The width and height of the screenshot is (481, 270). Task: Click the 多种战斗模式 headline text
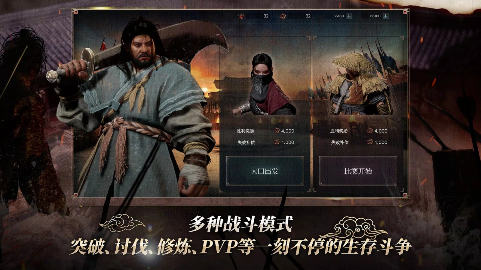tap(240, 224)
